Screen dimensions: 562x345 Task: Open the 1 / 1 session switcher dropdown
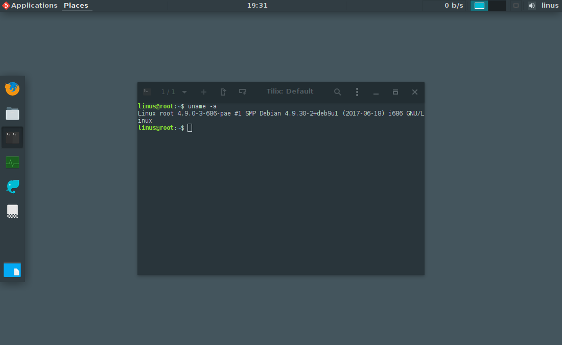click(174, 92)
